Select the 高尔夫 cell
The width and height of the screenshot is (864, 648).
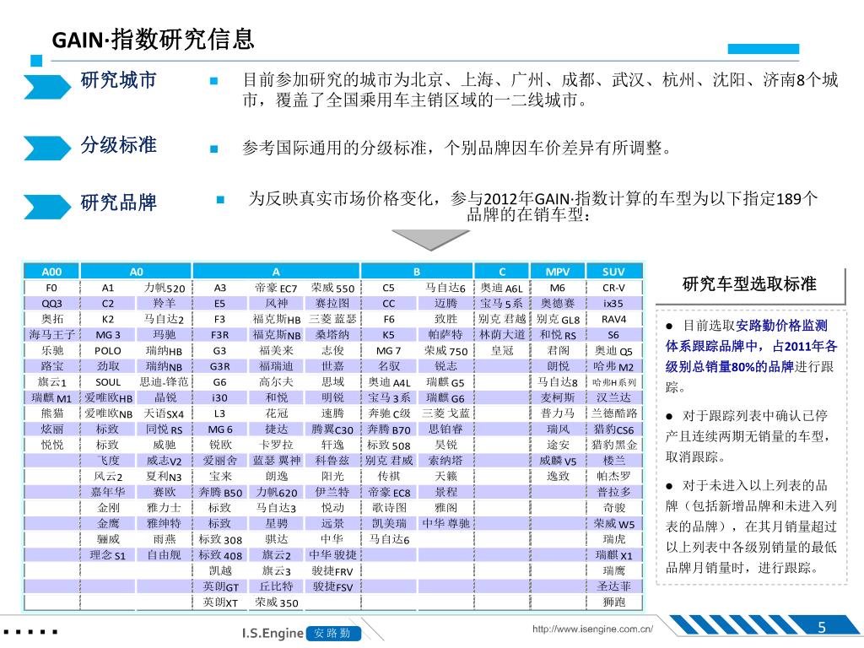276,382
